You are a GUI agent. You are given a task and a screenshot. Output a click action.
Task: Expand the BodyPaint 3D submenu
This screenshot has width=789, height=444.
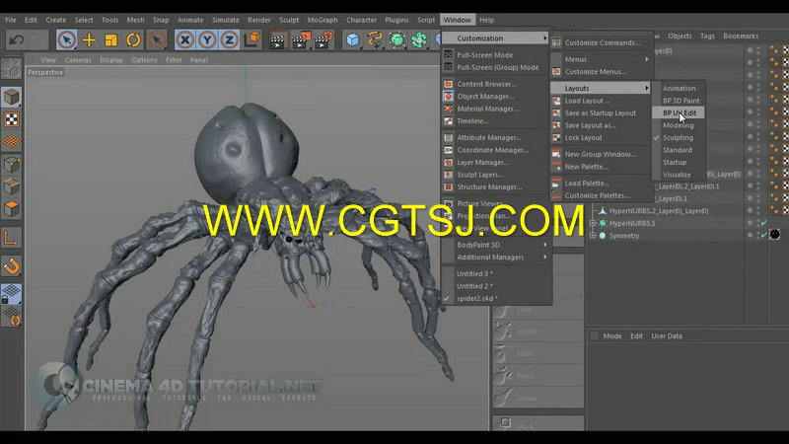coord(497,245)
